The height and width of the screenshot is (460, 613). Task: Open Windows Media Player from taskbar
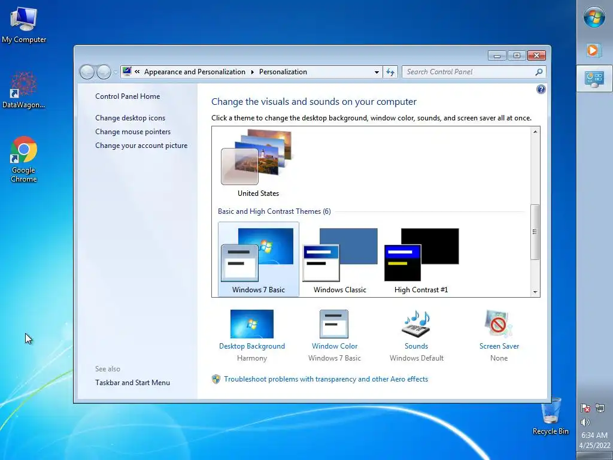(x=593, y=50)
